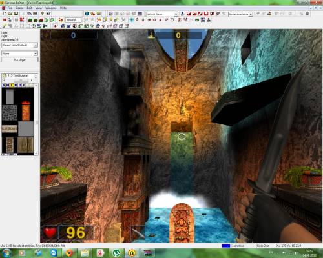This screenshot has height=258, width=323.
Task: Click the green camera icon in toolbar
Action: (197, 20)
